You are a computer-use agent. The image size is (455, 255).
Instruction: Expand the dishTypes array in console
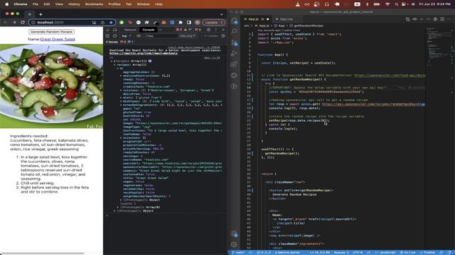[121, 101]
